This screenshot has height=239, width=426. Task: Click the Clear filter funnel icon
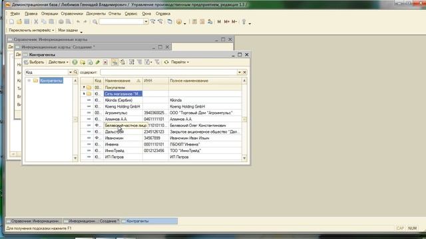(x=157, y=62)
